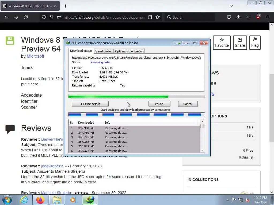Select connection row 2 with 344.780 MB
274x205 pixels.
(x=134, y=133)
